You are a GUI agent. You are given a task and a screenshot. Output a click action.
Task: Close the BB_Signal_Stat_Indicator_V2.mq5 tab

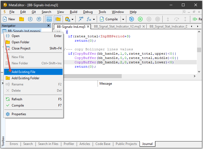(x=144, y=27)
